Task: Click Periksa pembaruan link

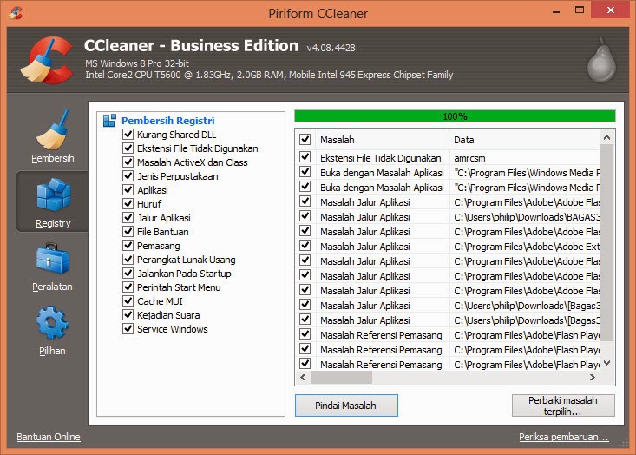Action: coord(564,437)
